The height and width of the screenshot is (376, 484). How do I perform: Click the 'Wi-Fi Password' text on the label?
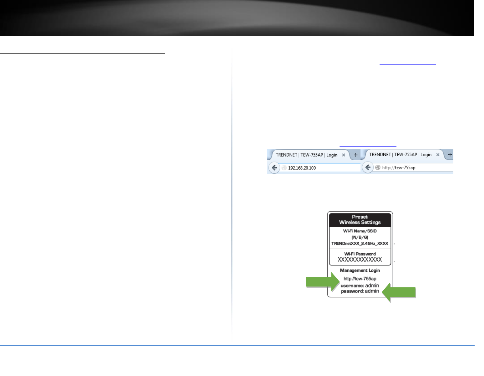pyautogui.click(x=360, y=254)
